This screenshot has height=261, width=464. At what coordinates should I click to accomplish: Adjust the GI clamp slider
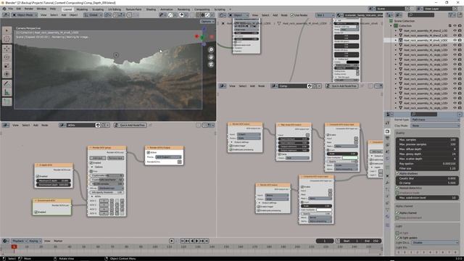pos(427,183)
